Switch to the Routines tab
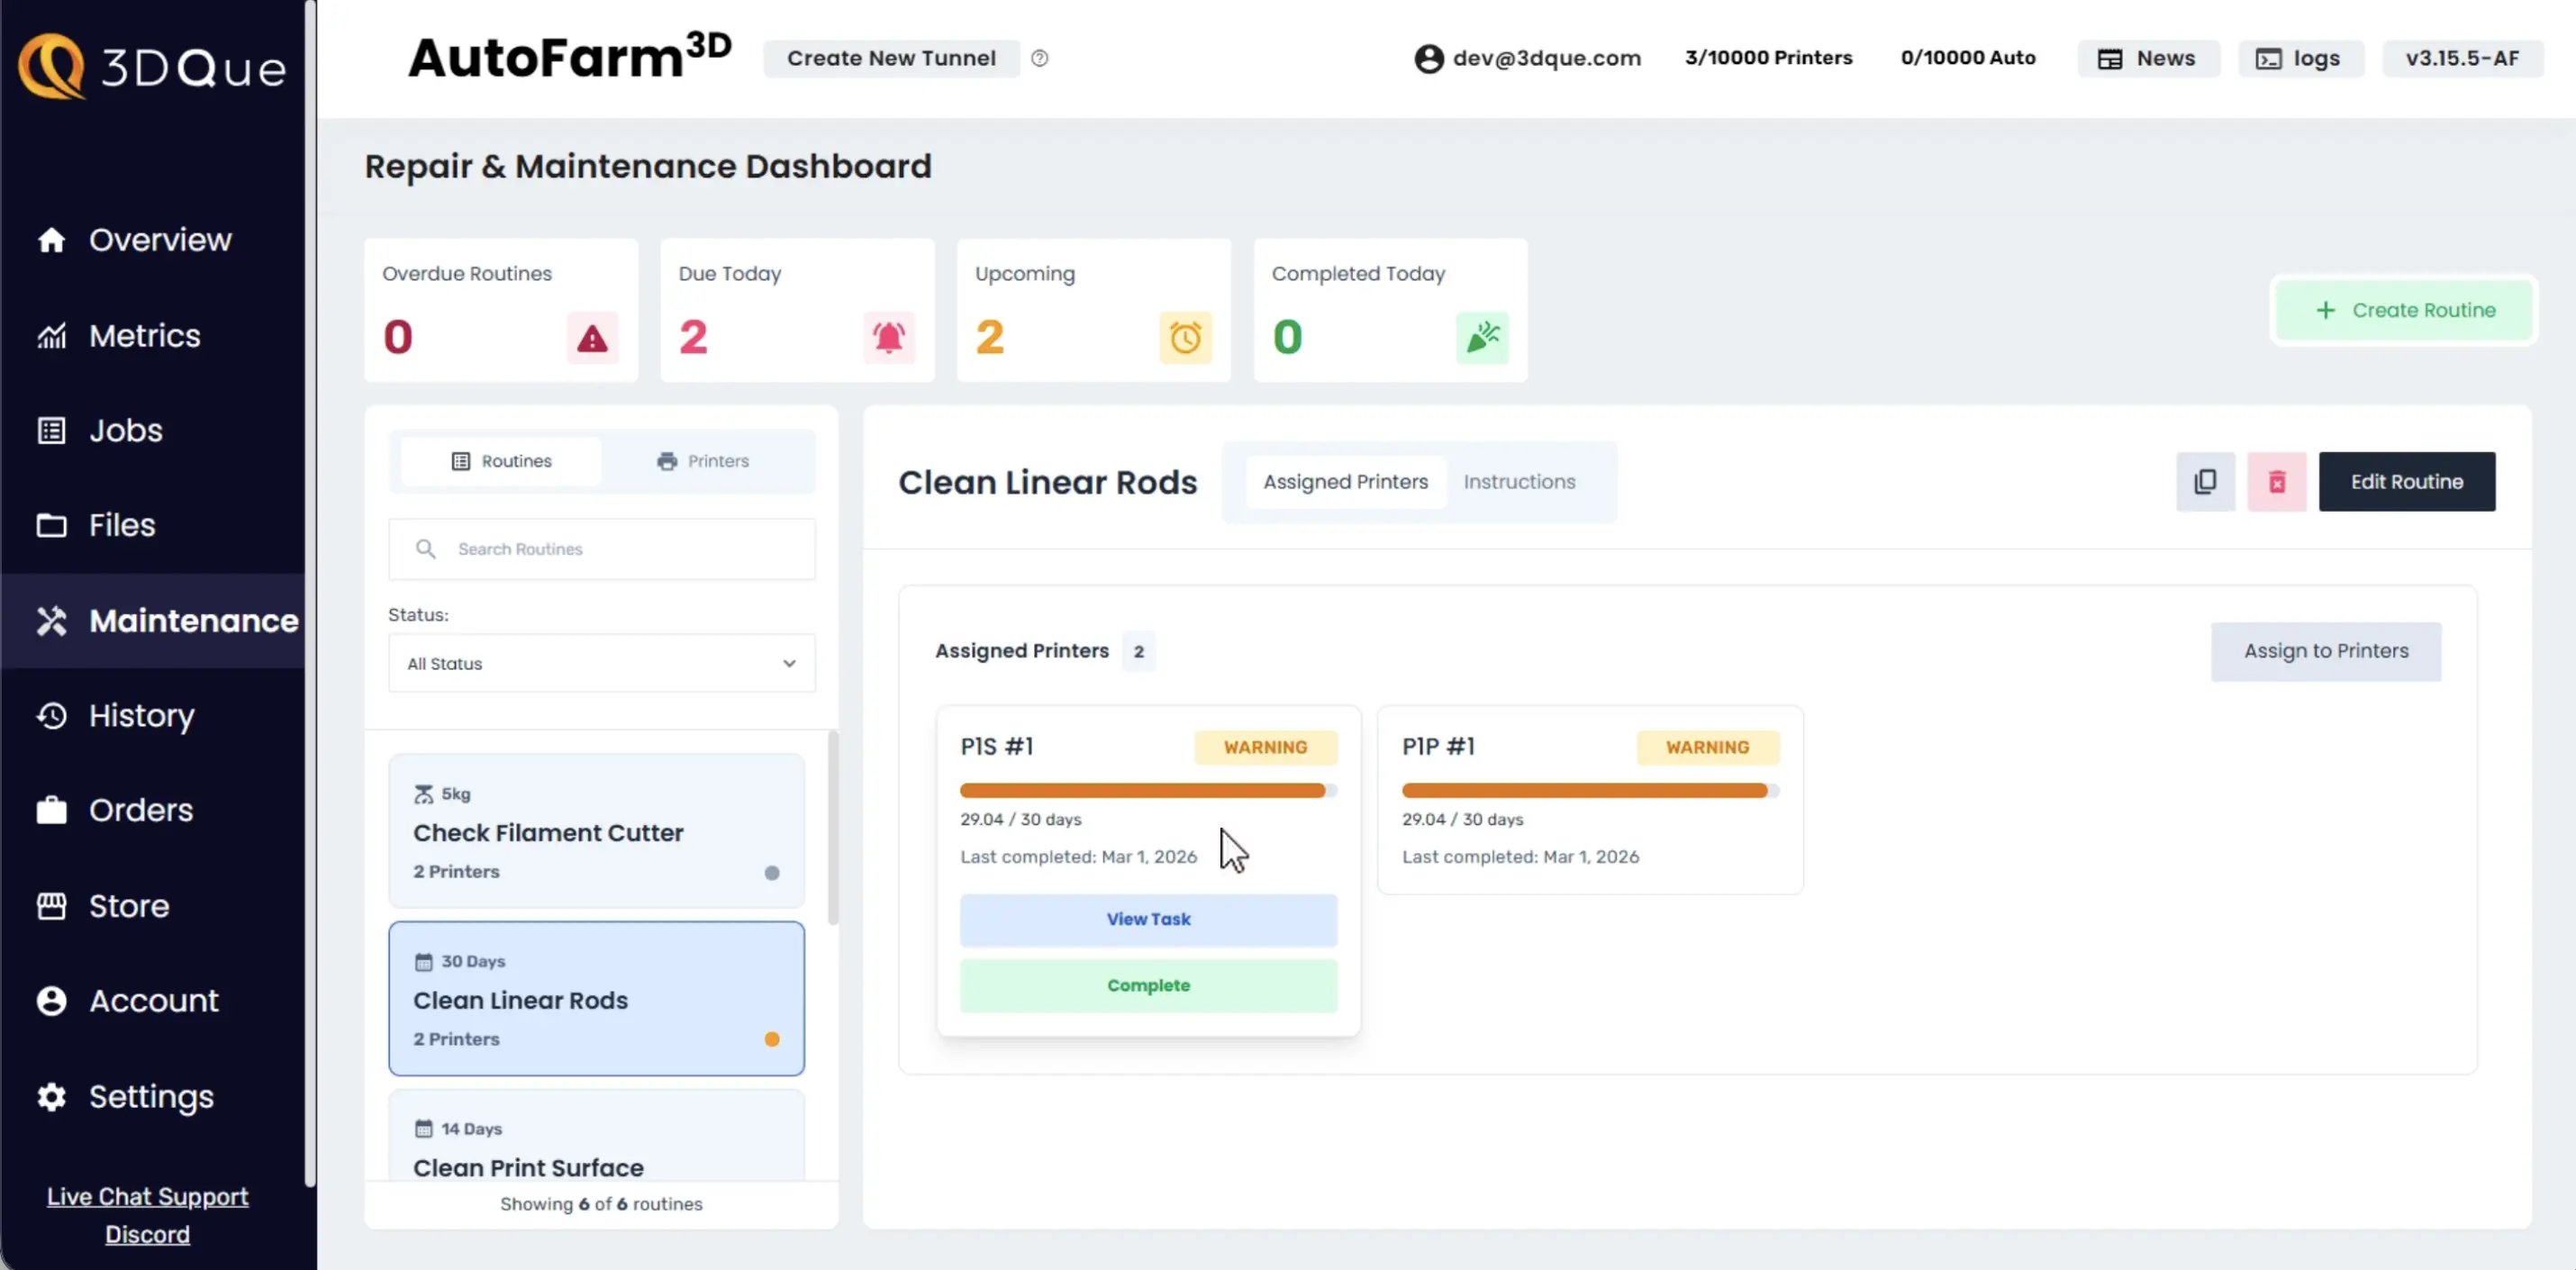This screenshot has width=2576, height=1270. tap(501, 461)
